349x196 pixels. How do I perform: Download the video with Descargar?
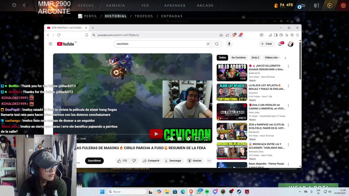pyautogui.click(x=173, y=161)
